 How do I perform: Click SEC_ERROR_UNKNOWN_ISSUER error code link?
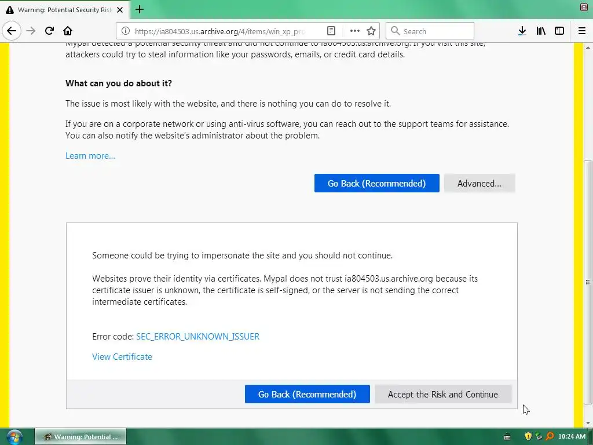(x=198, y=337)
